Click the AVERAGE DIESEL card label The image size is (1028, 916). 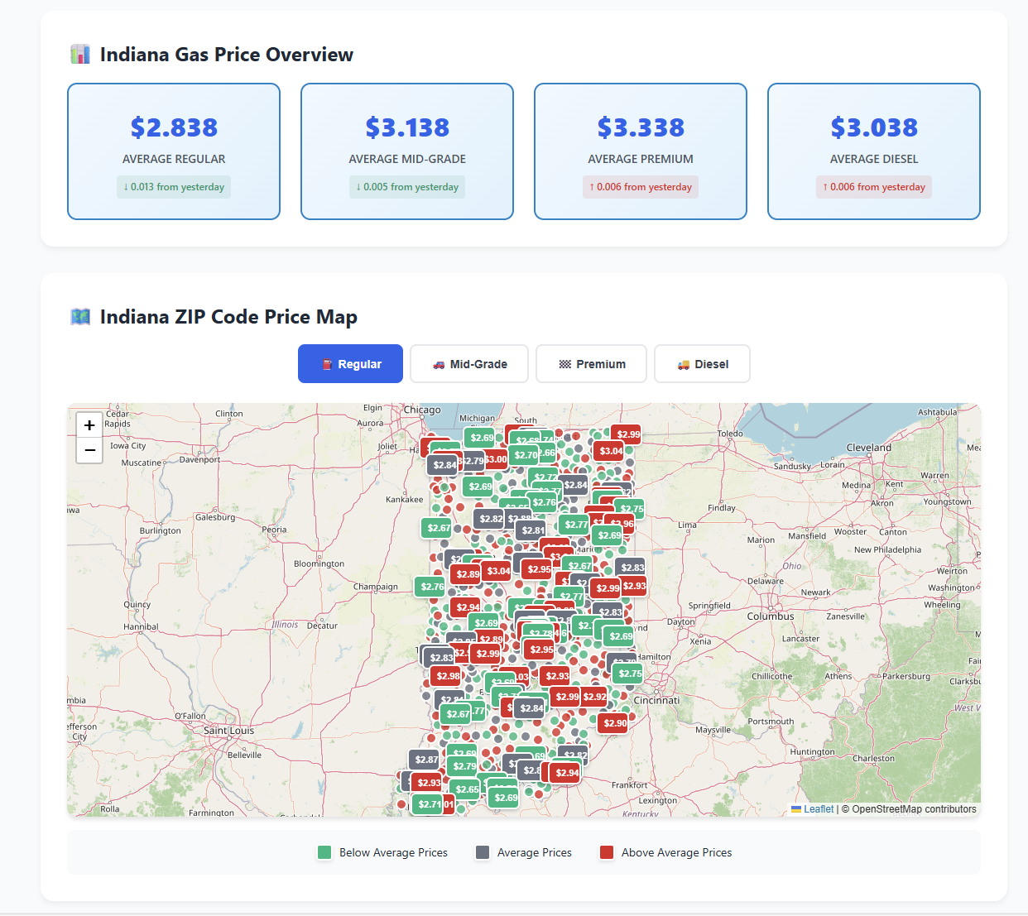pyautogui.click(x=874, y=159)
